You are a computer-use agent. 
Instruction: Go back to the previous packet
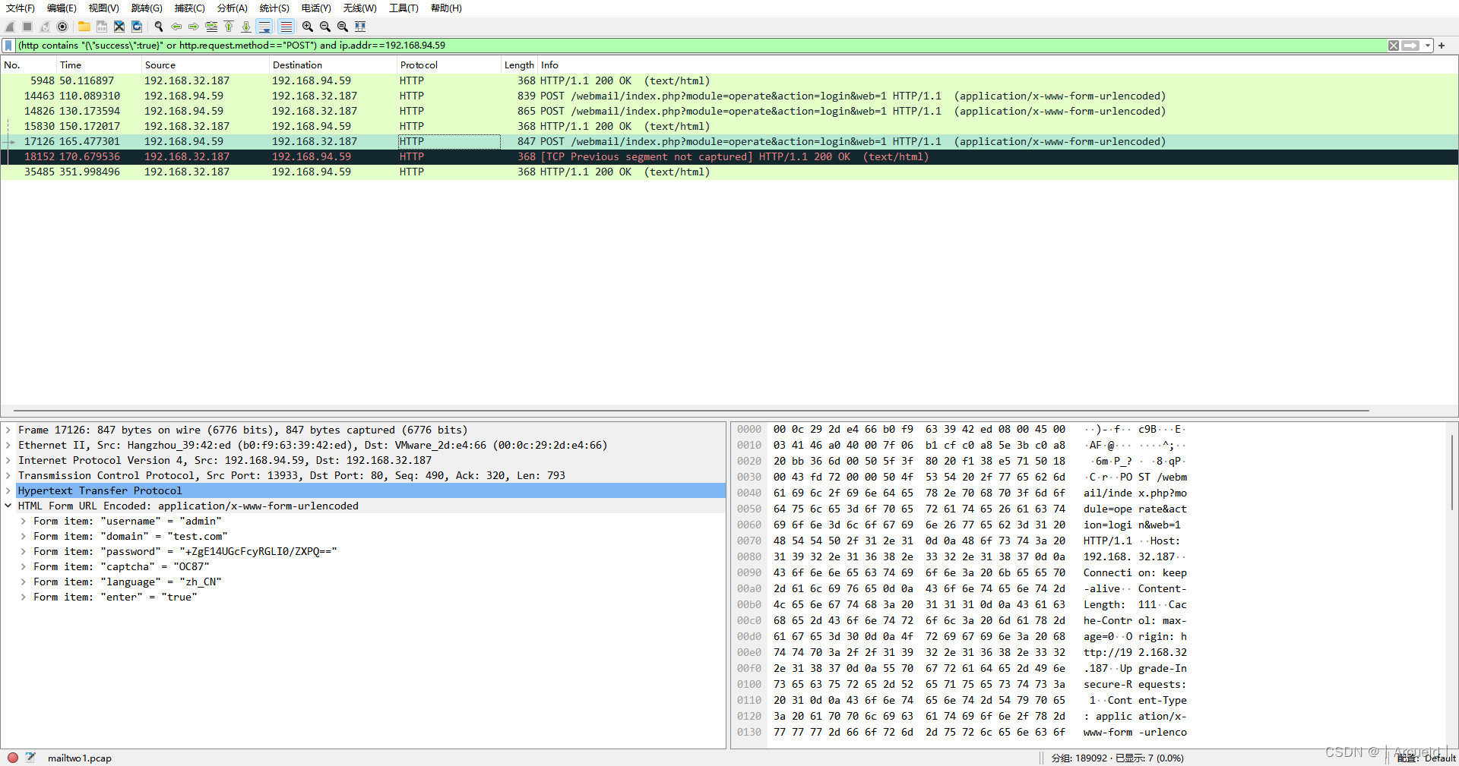[176, 27]
